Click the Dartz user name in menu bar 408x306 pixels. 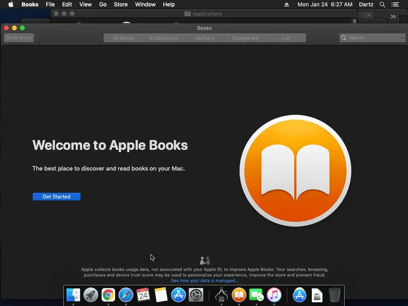(366, 4)
